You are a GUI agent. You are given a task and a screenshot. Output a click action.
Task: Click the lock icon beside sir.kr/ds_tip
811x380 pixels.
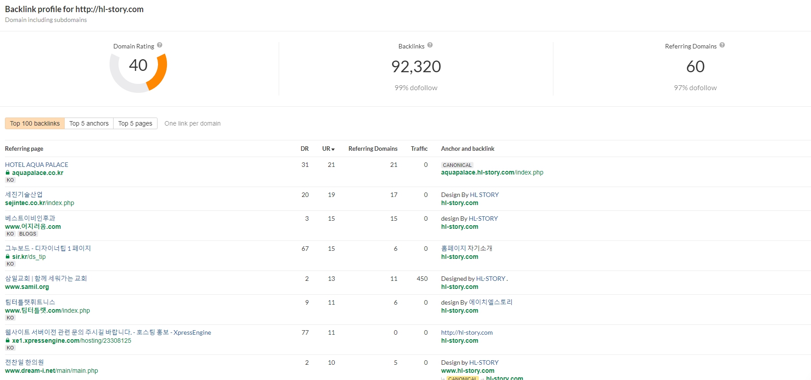(x=8, y=257)
